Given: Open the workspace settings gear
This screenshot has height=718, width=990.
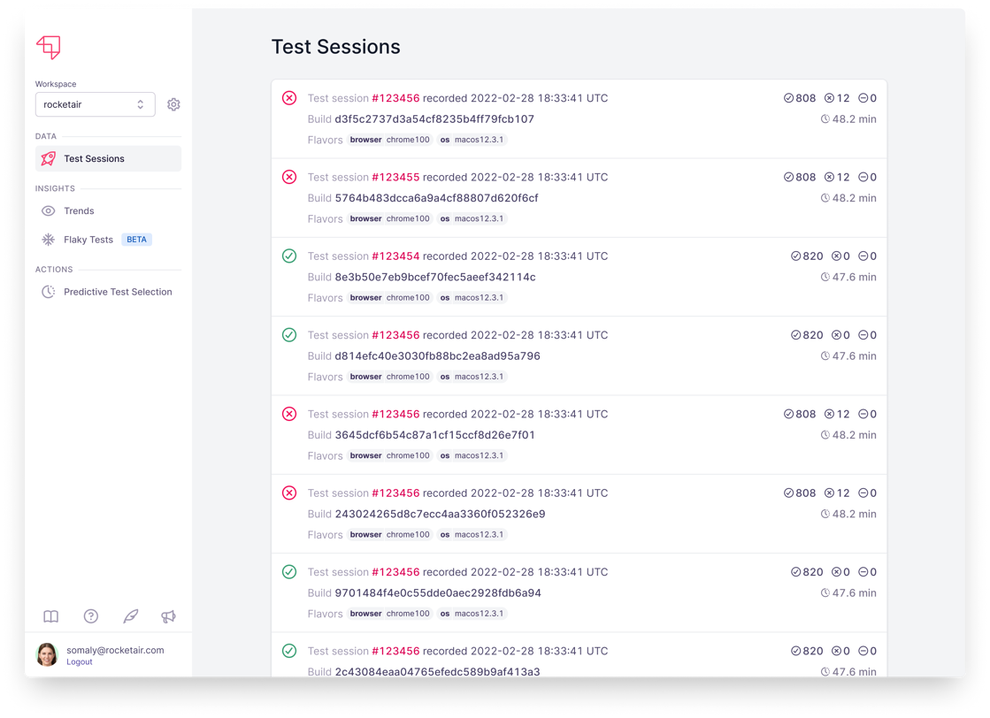Looking at the screenshot, I should click(x=173, y=104).
